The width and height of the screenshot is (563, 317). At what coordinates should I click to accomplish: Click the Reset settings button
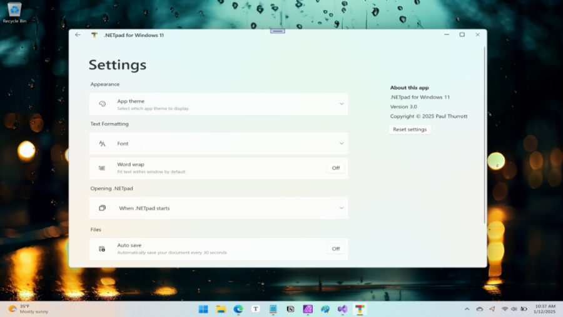coord(410,129)
